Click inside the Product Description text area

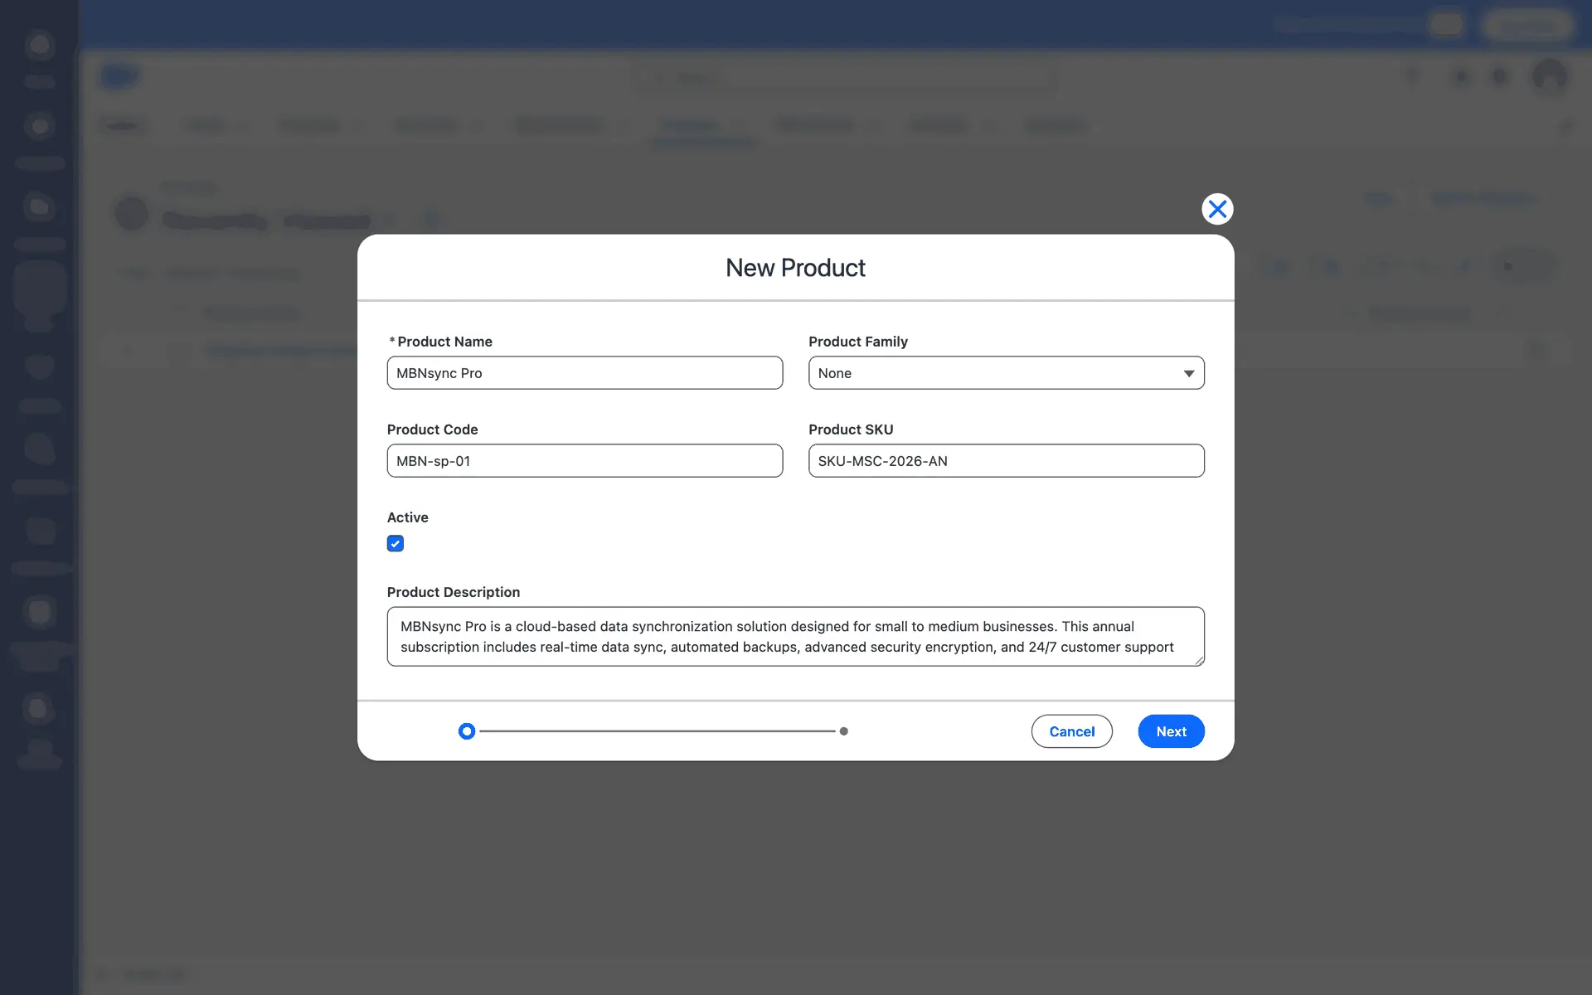[794, 636]
